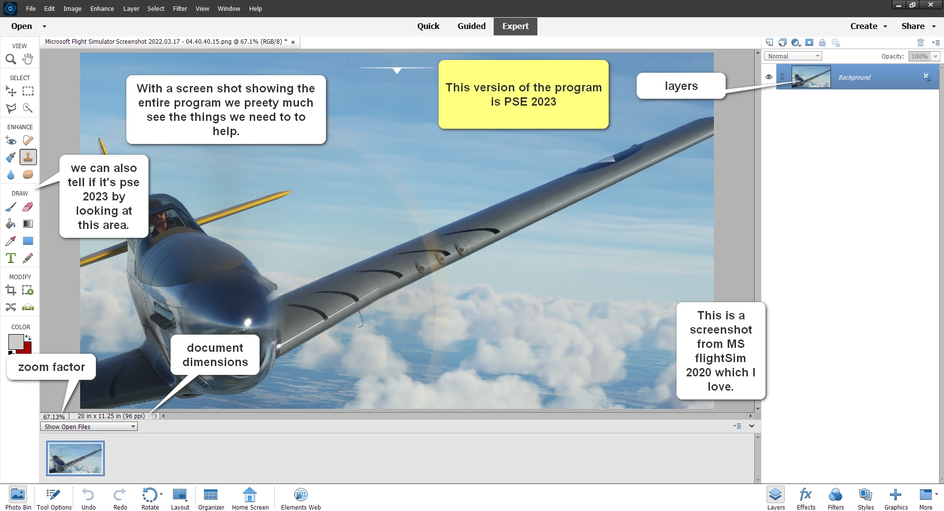944x511 pixels.
Task: Collapse the Photo Bin with the chevron
Action: pos(752,426)
